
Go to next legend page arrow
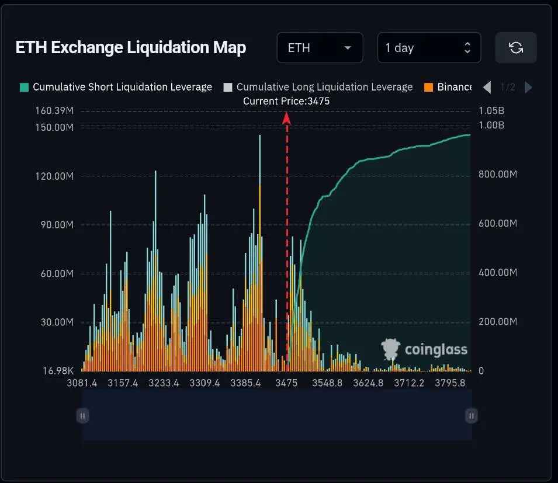(528, 87)
